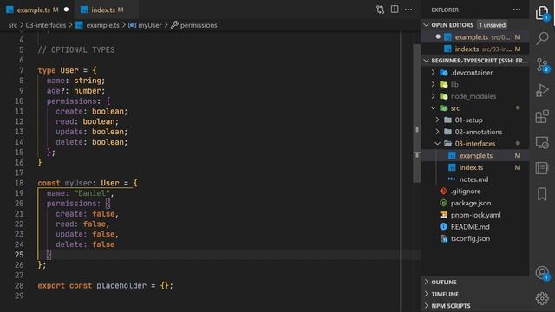Expand the NPM Scripts section
555x312 pixels.
475,306
